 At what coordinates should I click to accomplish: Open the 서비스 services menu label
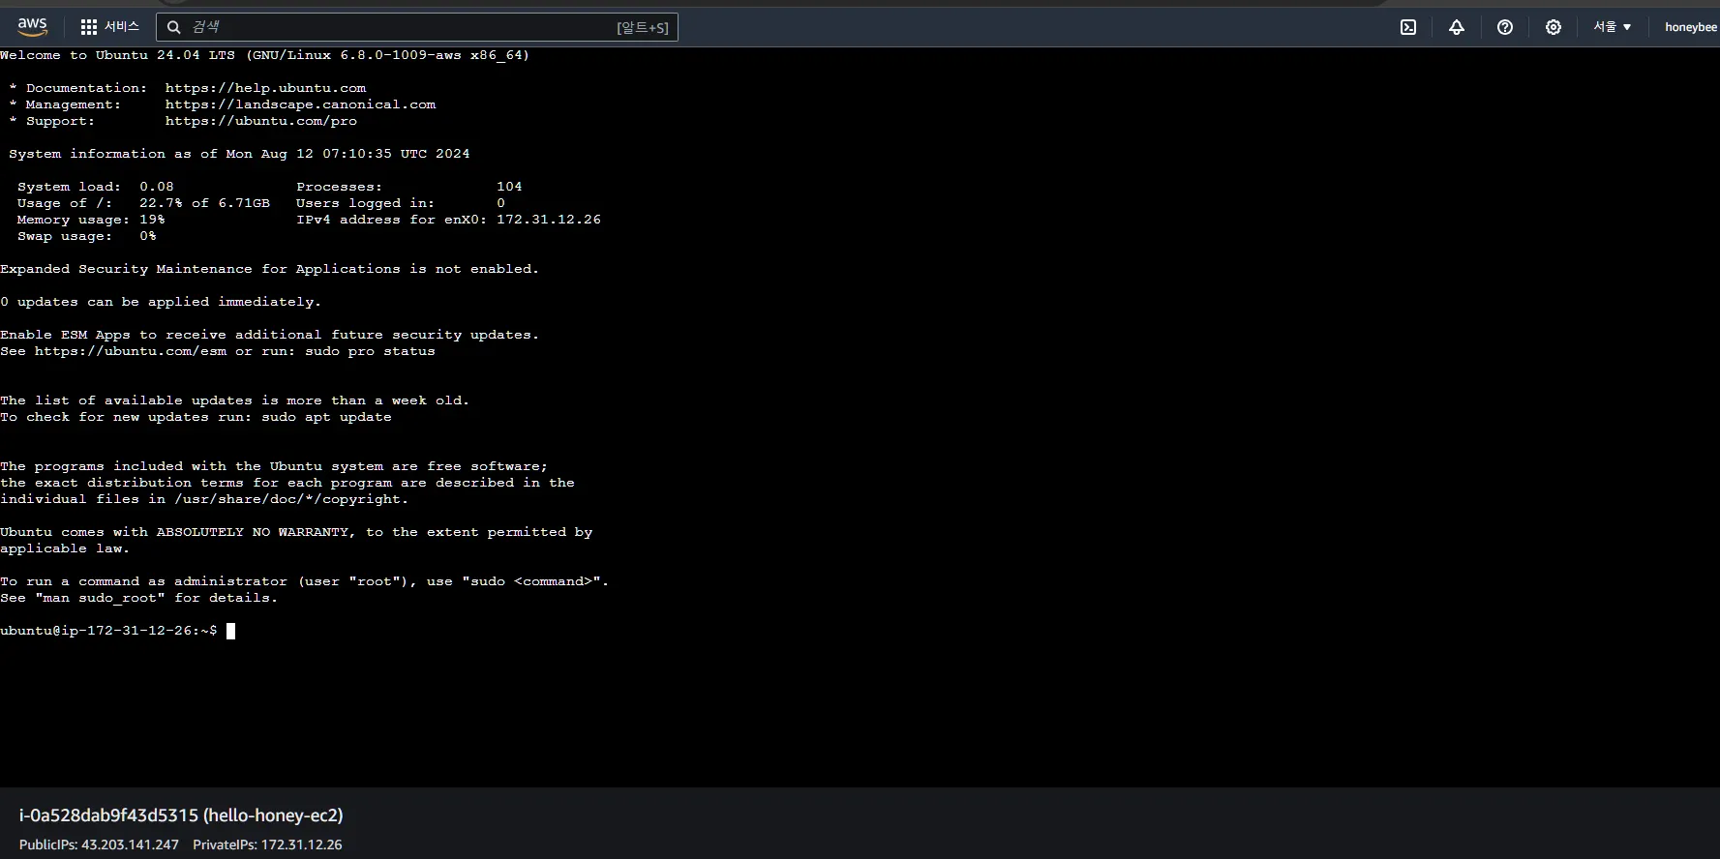(x=122, y=27)
